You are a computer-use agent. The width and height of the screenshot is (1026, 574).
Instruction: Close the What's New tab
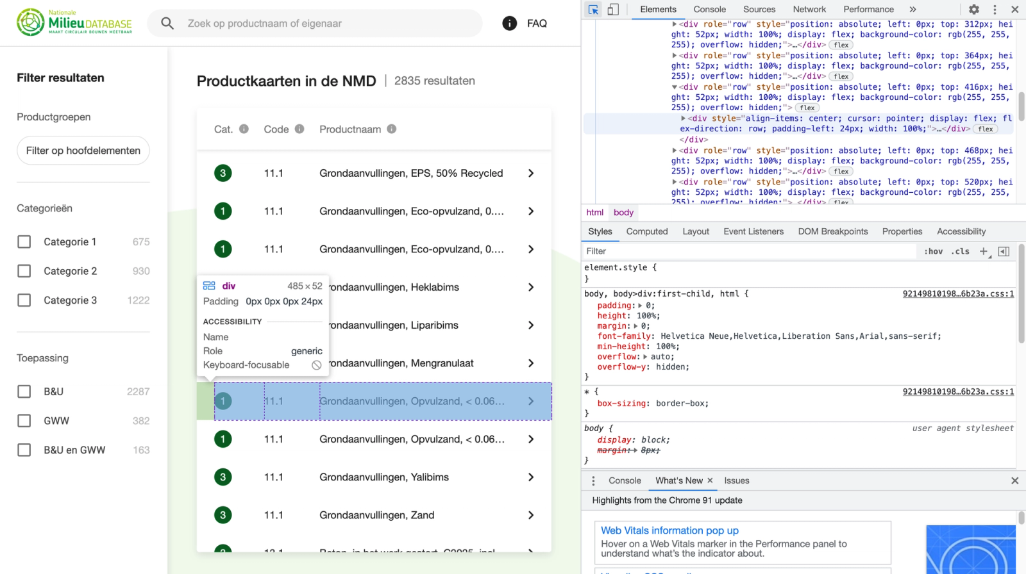[x=710, y=480]
